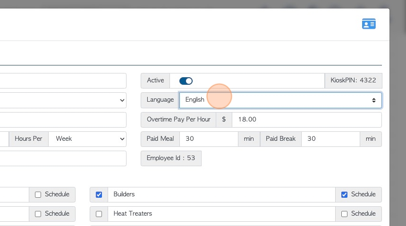Click the Language dropdown's up-down arrow
This screenshot has height=226, width=406.
(373, 100)
